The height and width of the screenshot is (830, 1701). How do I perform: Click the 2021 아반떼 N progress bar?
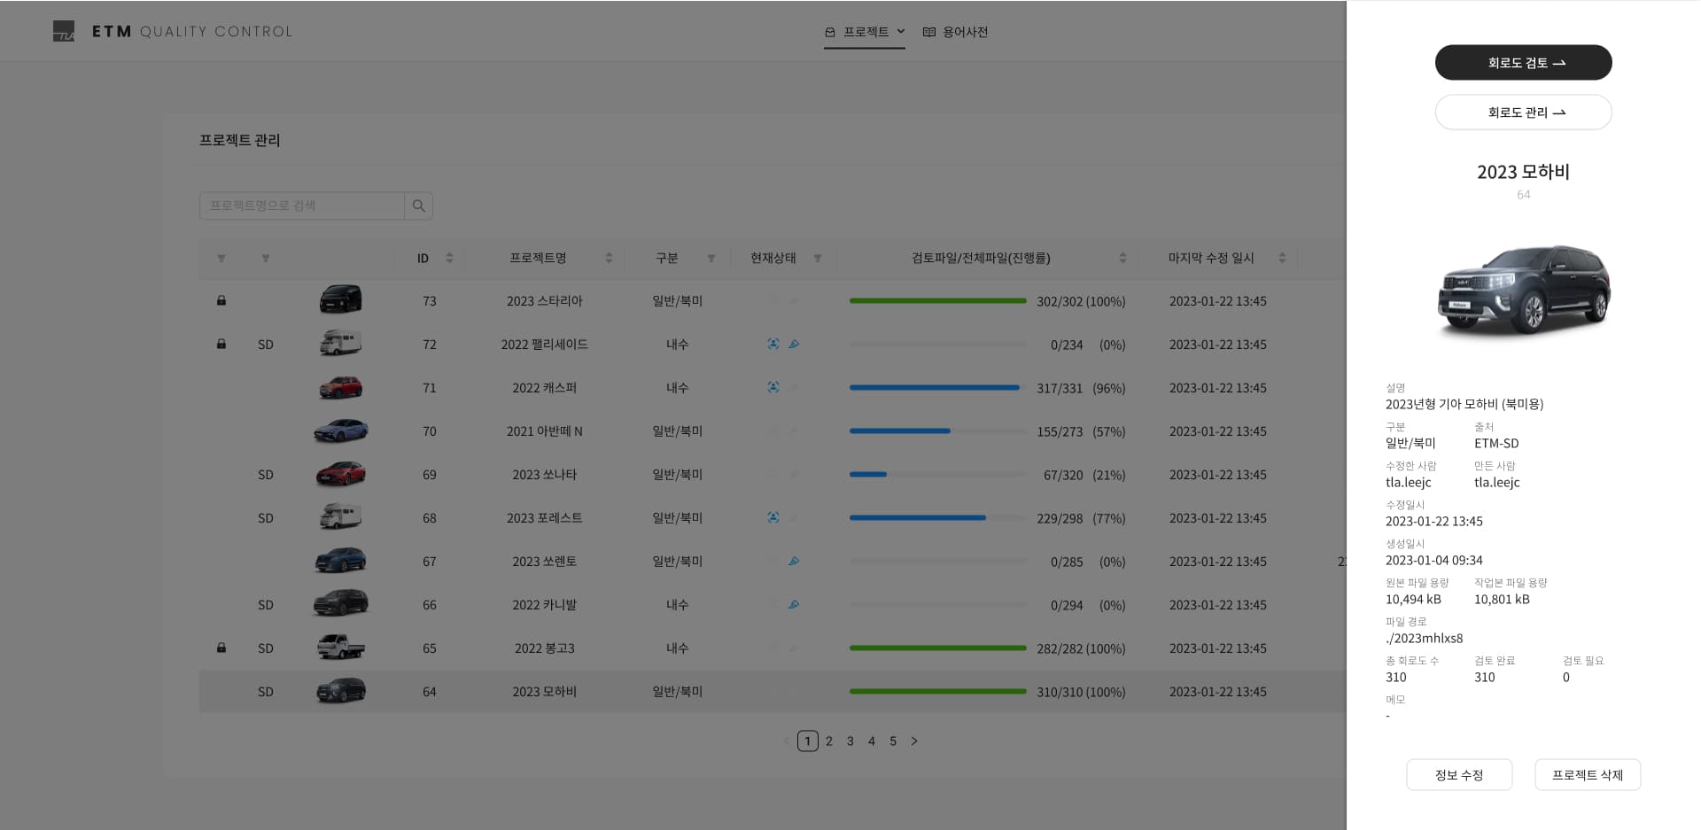(x=937, y=431)
